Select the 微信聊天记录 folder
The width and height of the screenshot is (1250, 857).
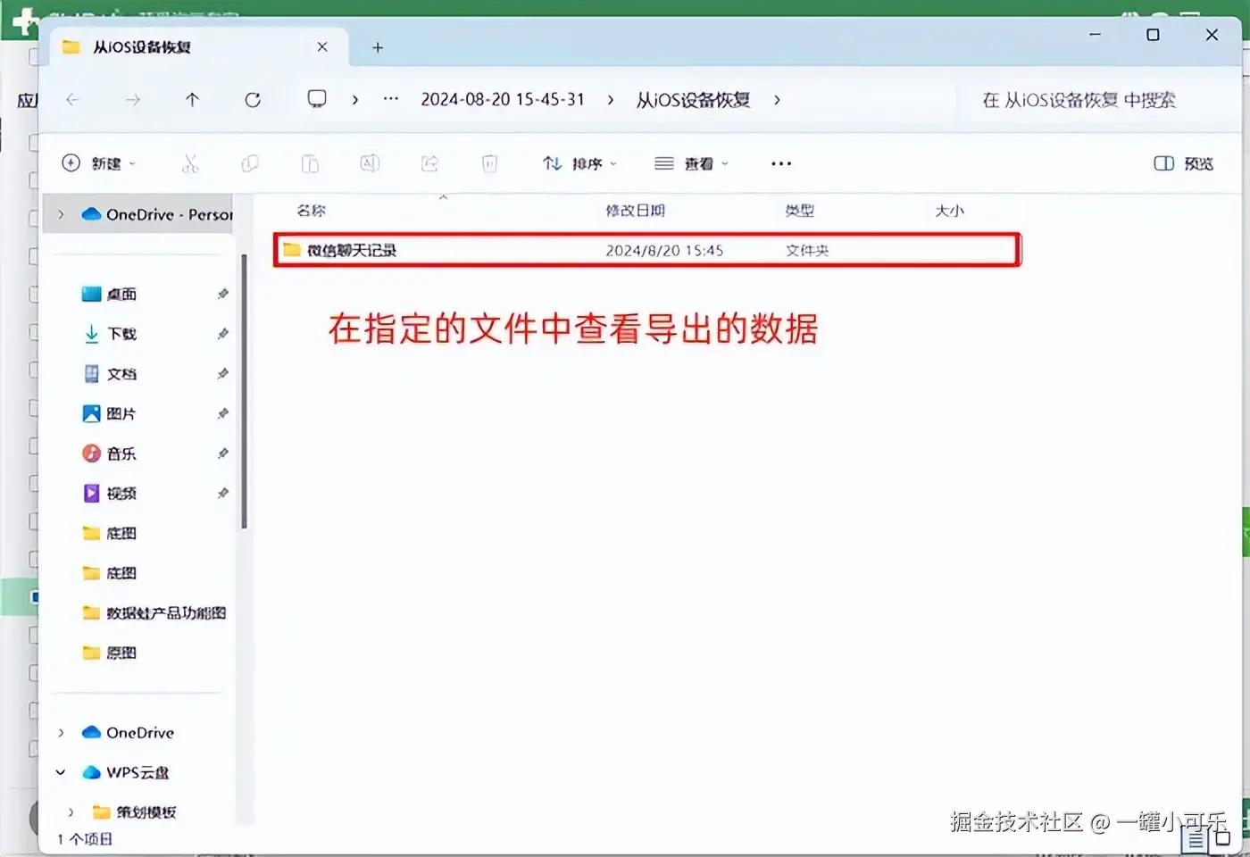pos(647,250)
